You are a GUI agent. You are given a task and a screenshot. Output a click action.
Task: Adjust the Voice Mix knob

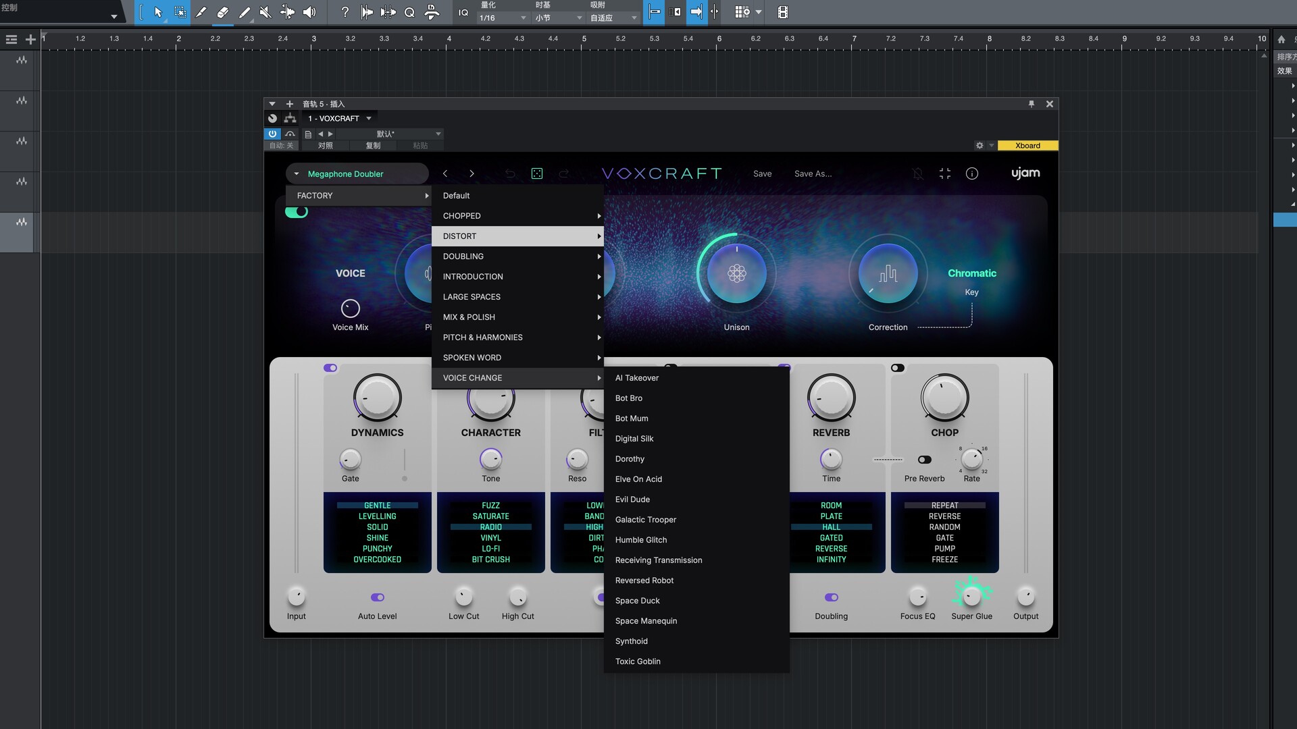click(x=350, y=308)
